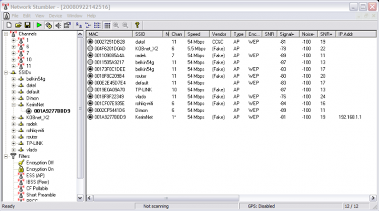Viewport: 379px width, 211px height.
Task: Click the New document toolbar icon
Action: tap(9, 25)
